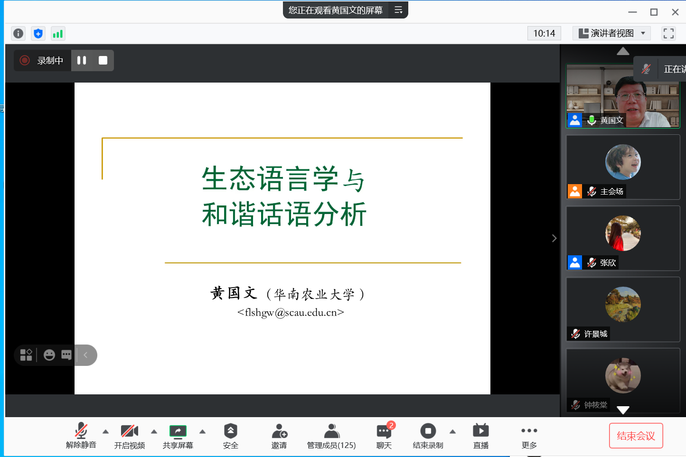686x457 pixels.
Task: Open the Security (安全) settings
Action: click(x=230, y=436)
